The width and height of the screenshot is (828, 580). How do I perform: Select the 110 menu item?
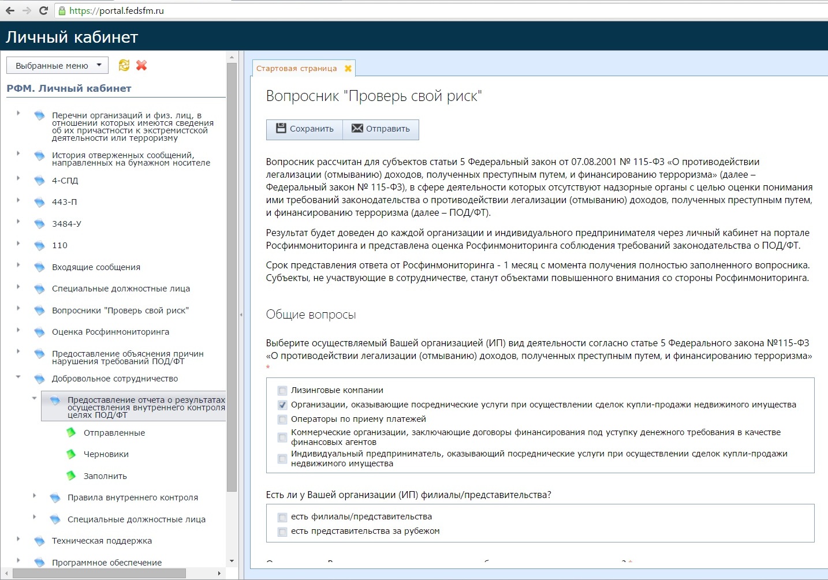(59, 245)
